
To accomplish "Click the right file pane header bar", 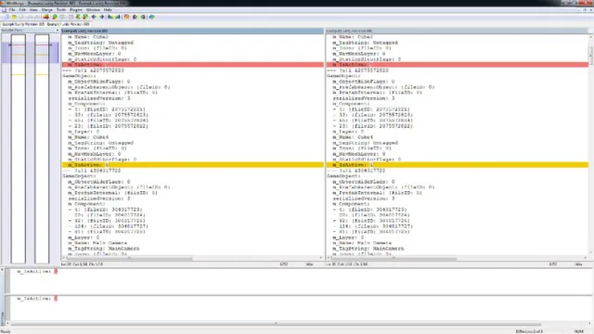I will coord(457,31).
